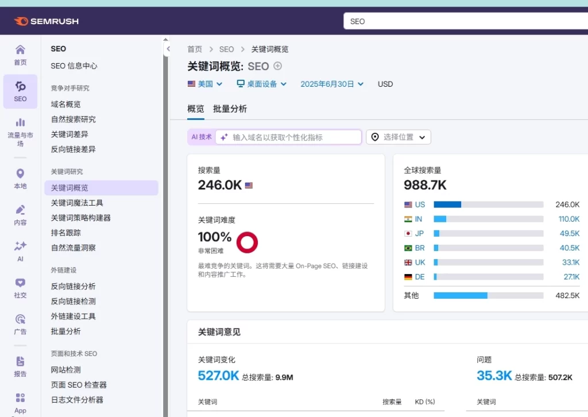The image size is (588, 417).
Task: Click the IN volume bar
Action: [x=488, y=219]
